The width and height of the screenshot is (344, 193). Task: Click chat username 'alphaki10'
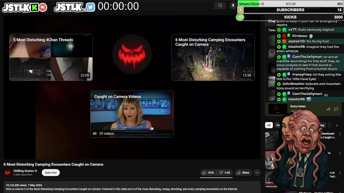pos(297,41)
